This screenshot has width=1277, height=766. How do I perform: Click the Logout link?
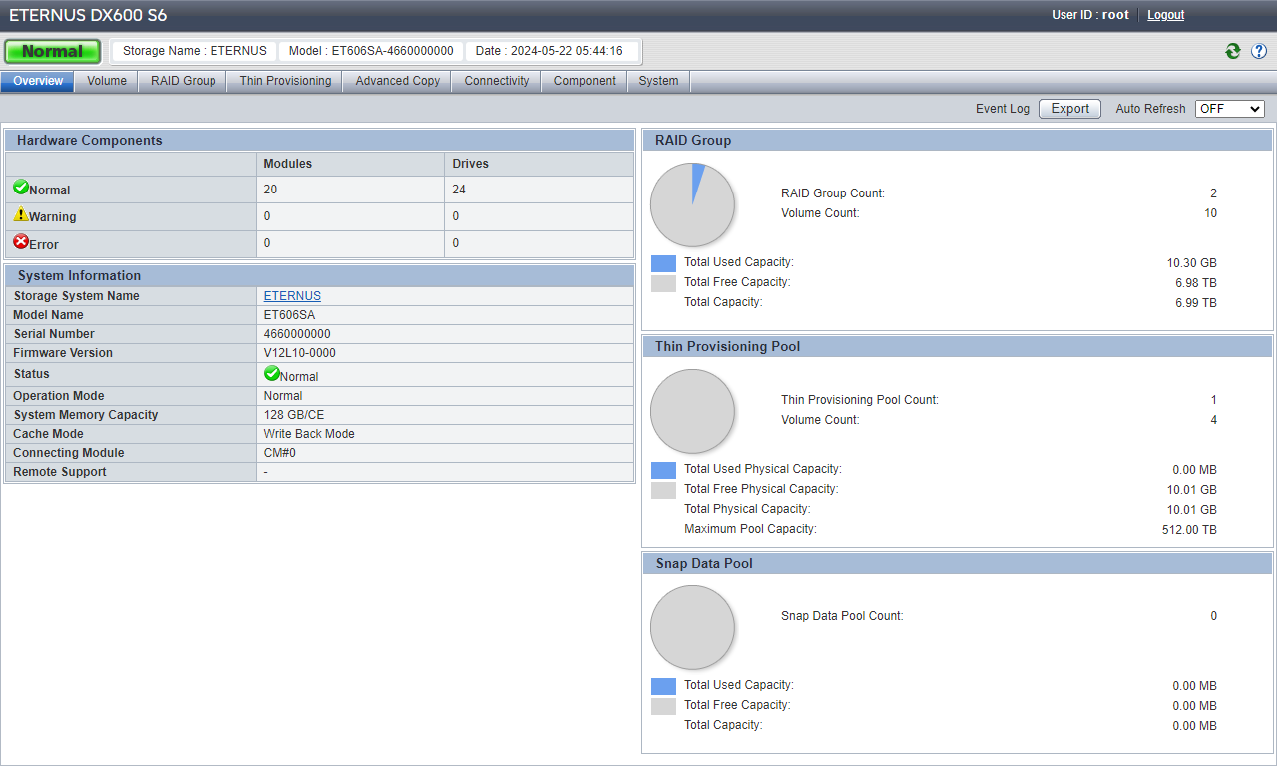pyautogui.click(x=1164, y=15)
